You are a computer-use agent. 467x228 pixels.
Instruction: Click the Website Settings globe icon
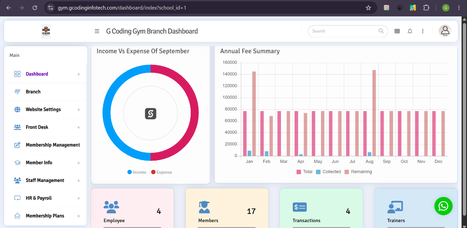18,109
